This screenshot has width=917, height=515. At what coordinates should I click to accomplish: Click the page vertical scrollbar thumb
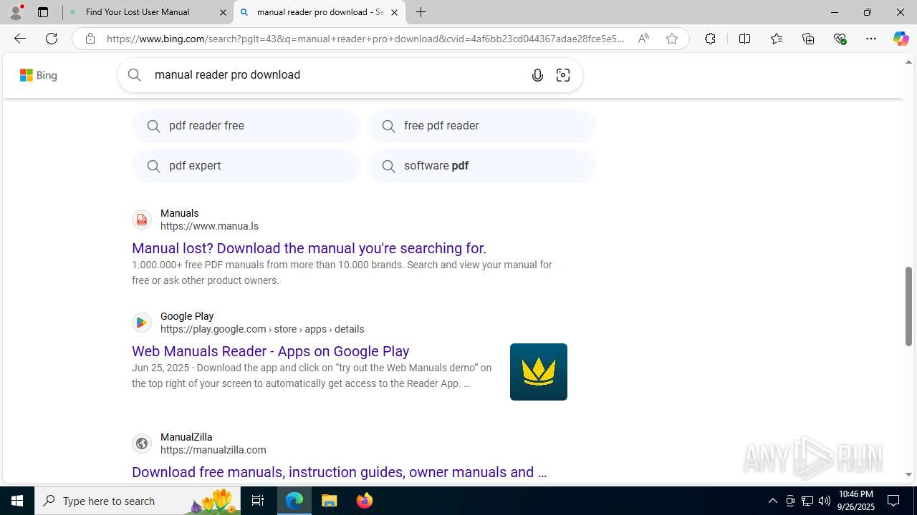(x=909, y=306)
